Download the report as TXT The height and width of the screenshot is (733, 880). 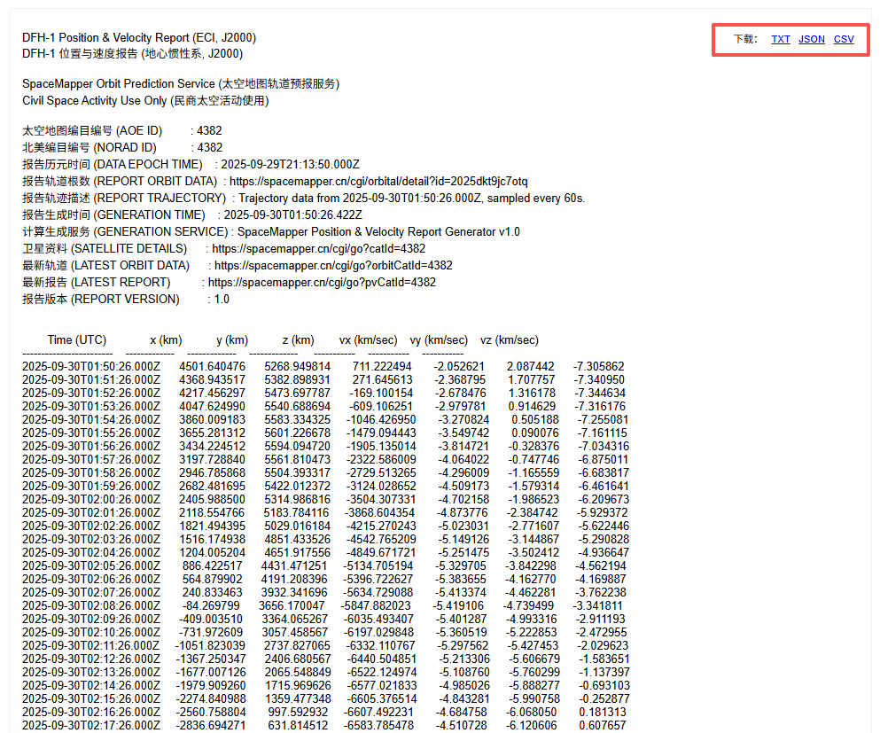click(780, 39)
